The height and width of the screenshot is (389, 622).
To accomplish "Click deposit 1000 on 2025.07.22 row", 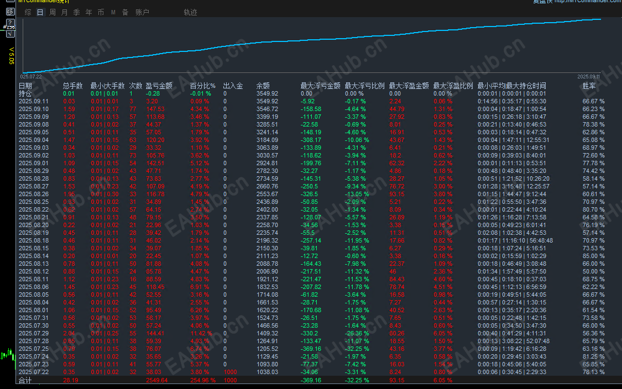I will pyautogui.click(x=230, y=372).
